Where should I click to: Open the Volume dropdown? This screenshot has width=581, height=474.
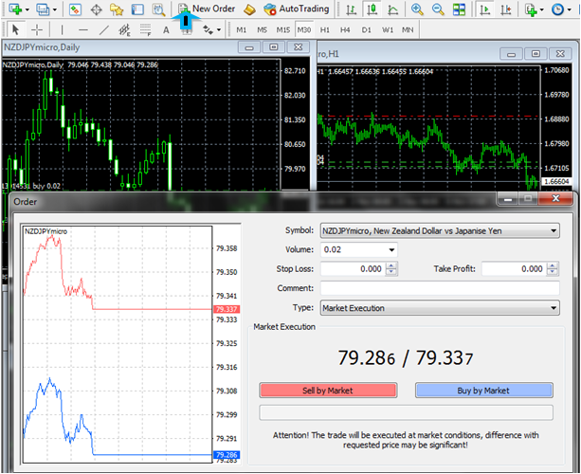tap(359, 249)
